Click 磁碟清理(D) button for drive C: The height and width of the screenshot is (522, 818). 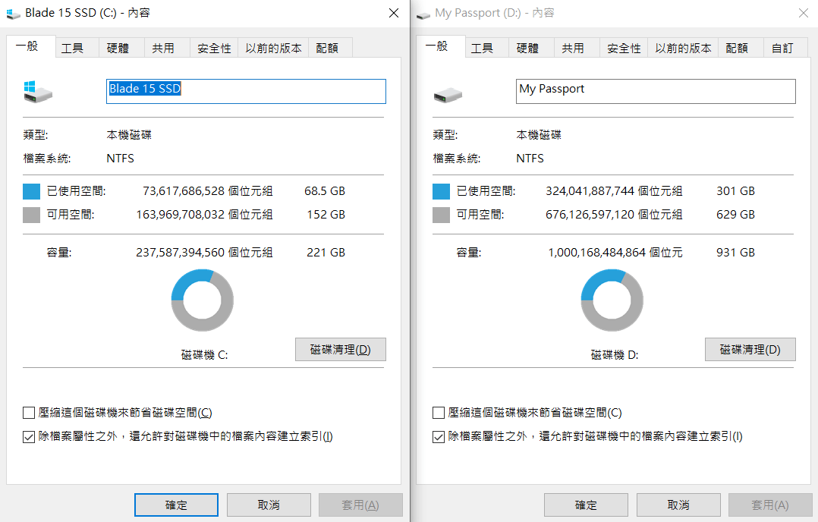pos(341,349)
